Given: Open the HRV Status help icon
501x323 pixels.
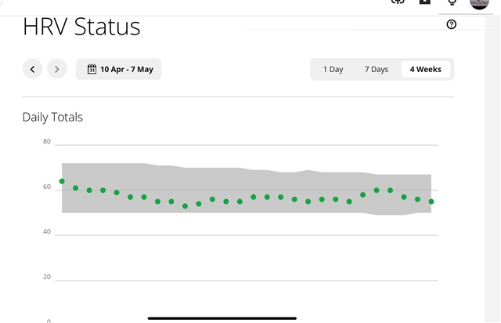Looking at the screenshot, I should click(451, 24).
